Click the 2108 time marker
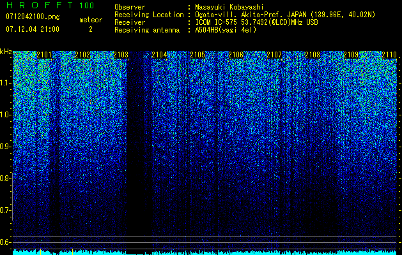 pos(313,55)
